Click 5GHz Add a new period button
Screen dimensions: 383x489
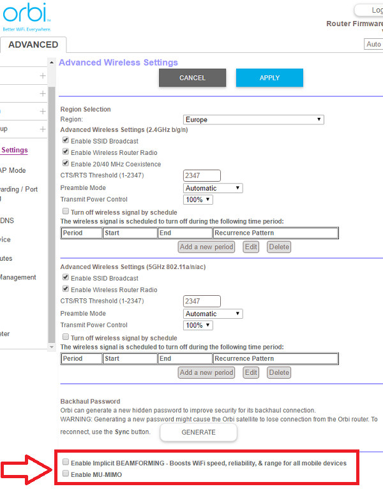tap(206, 372)
